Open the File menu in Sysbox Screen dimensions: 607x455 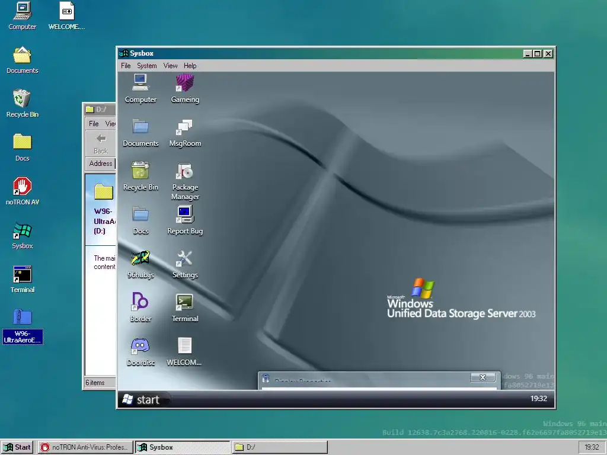(x=126, y=66)
